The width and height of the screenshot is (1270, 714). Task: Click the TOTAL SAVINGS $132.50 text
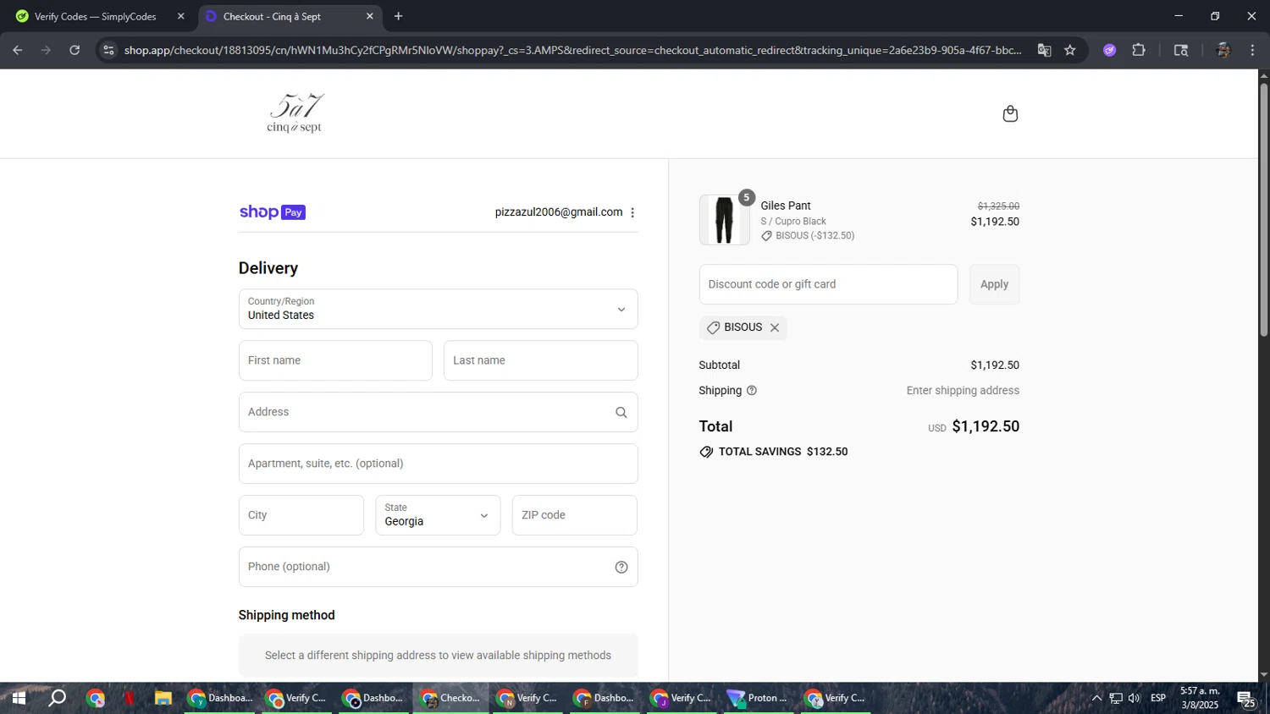[783, 452]
